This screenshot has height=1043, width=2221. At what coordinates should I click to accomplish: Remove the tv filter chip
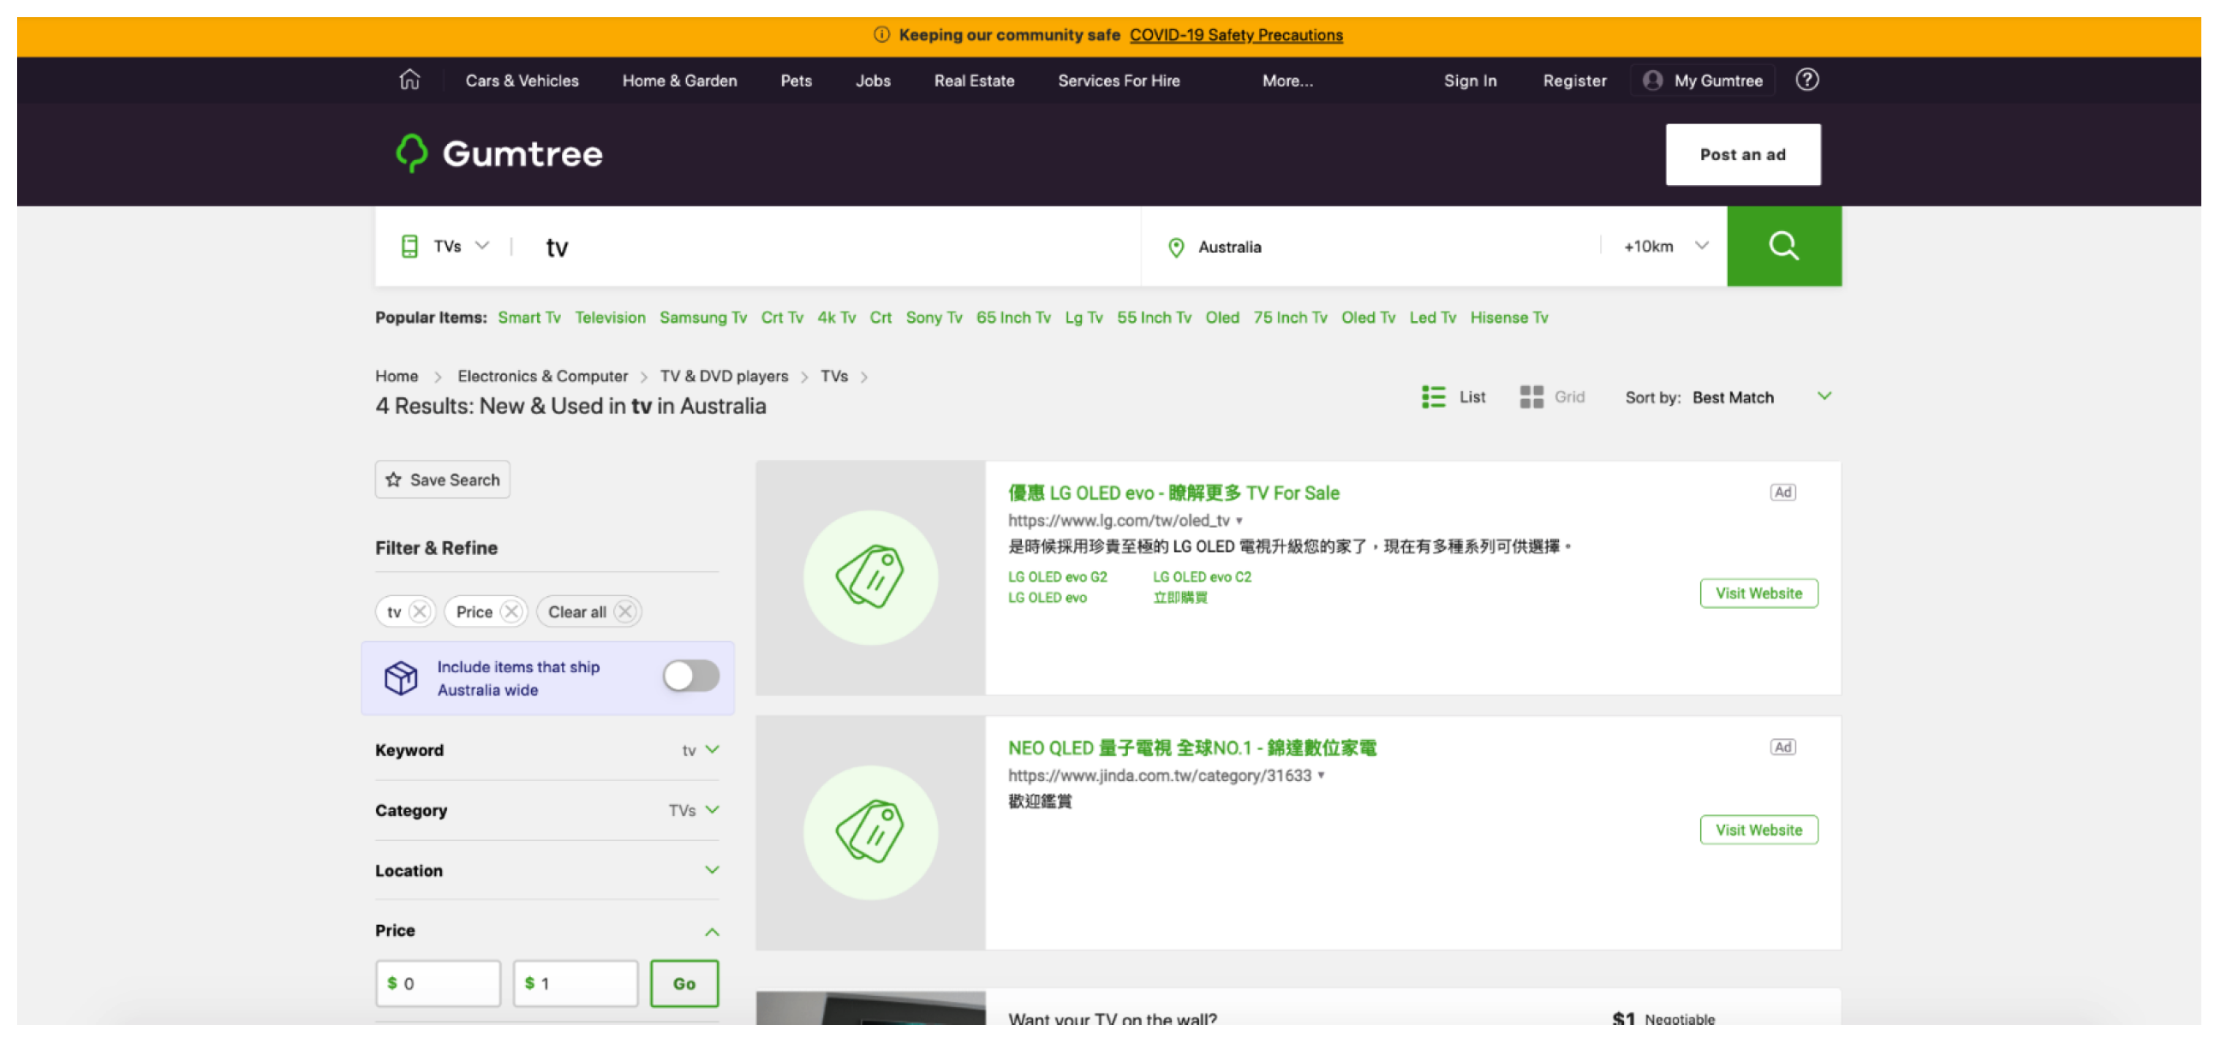click(420, 612)
